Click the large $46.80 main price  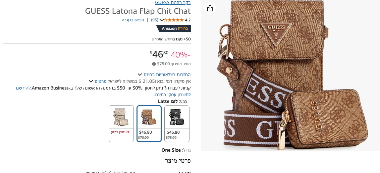pyautogui.click(x=159, y=54)
